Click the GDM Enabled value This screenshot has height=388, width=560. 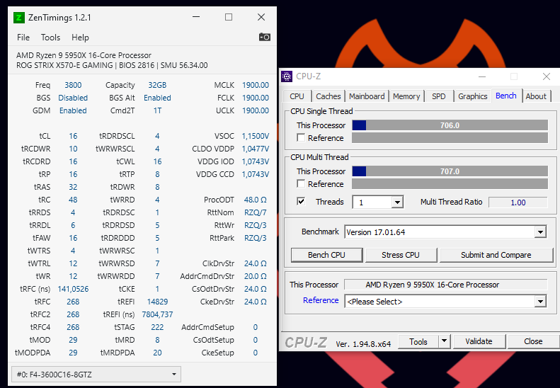[x=73, y=110]
